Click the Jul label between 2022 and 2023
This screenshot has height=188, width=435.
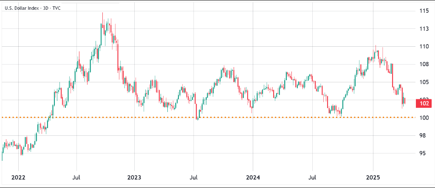pyautogui.click(x=77, y=176)
